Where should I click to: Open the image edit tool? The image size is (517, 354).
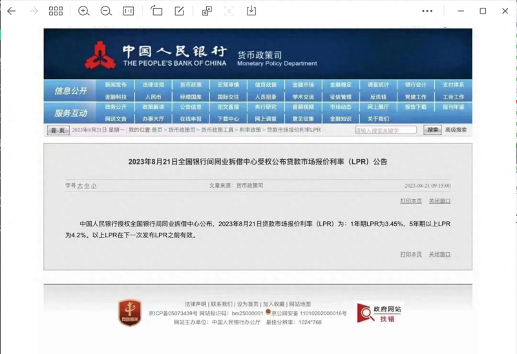(179, 11)
